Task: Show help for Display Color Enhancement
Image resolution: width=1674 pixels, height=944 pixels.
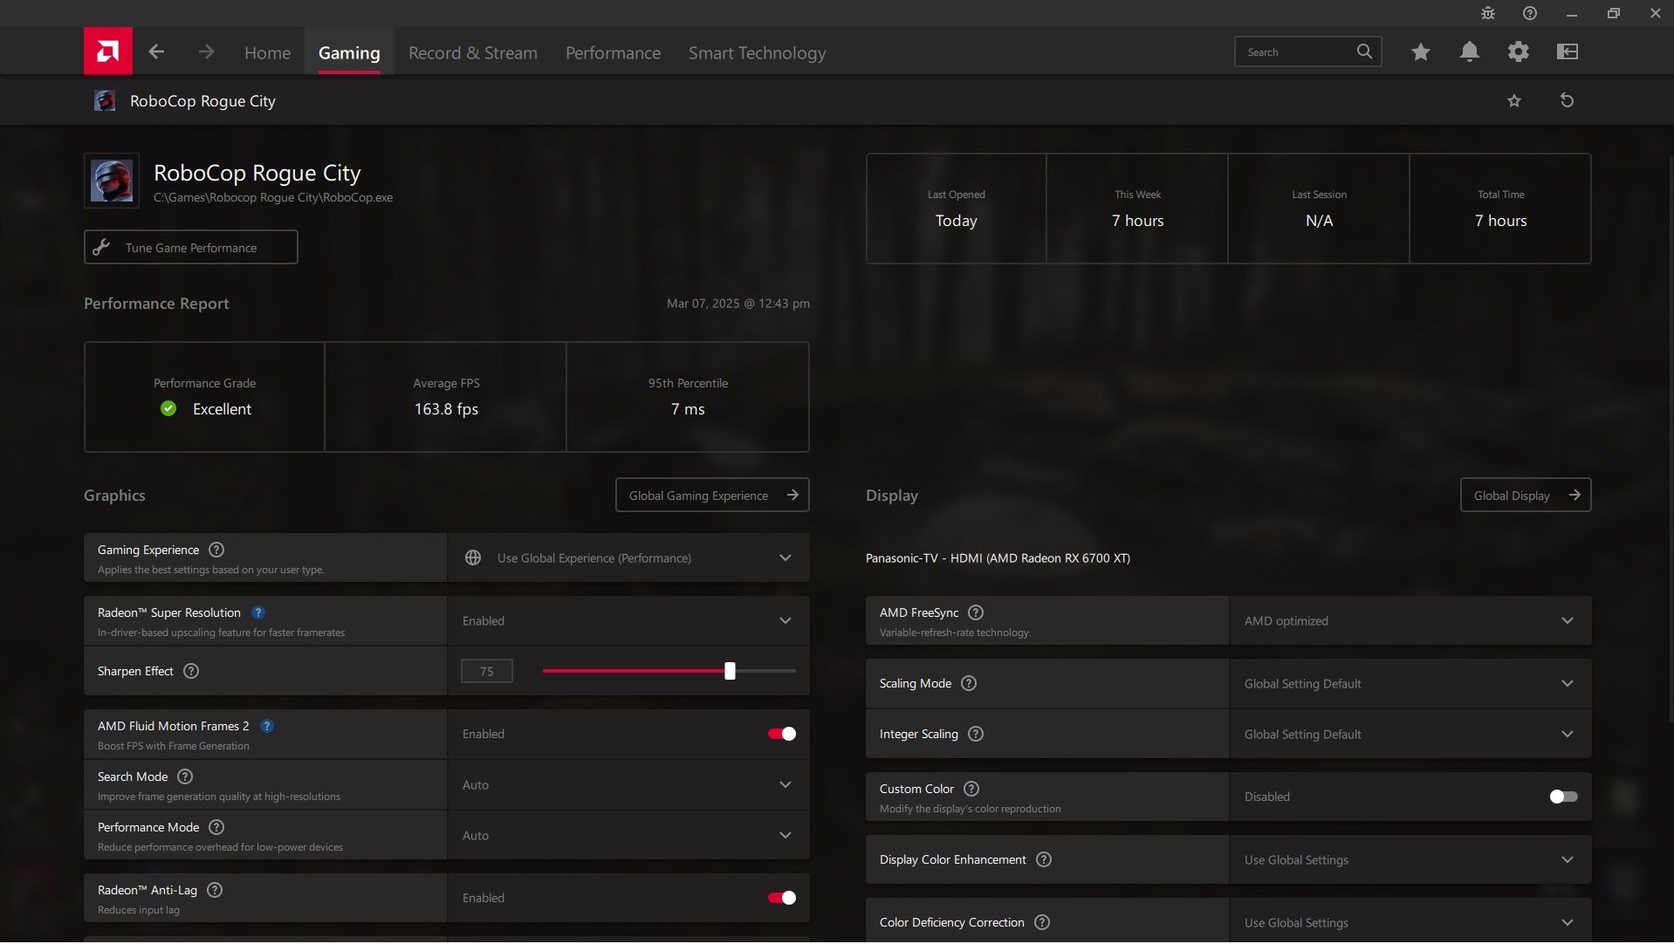Action: [x=1044, y=859]
